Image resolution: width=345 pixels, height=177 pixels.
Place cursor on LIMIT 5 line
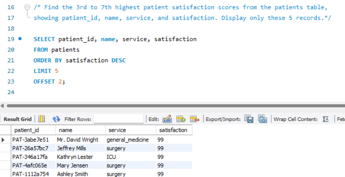[46, 71]
